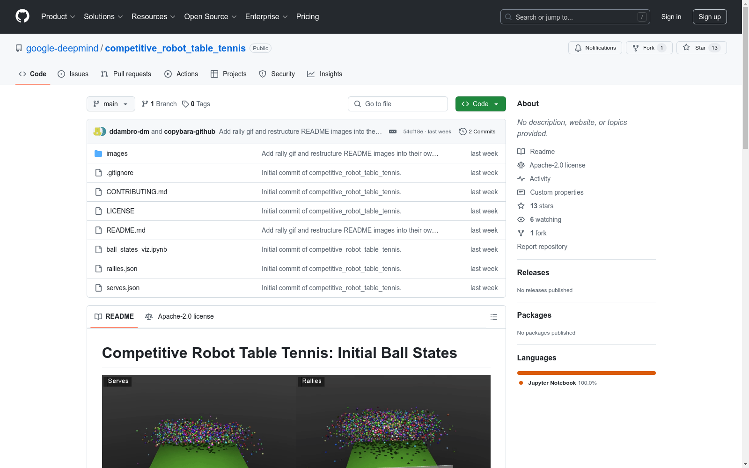Select the README tab in file viewer

point(114,317)
